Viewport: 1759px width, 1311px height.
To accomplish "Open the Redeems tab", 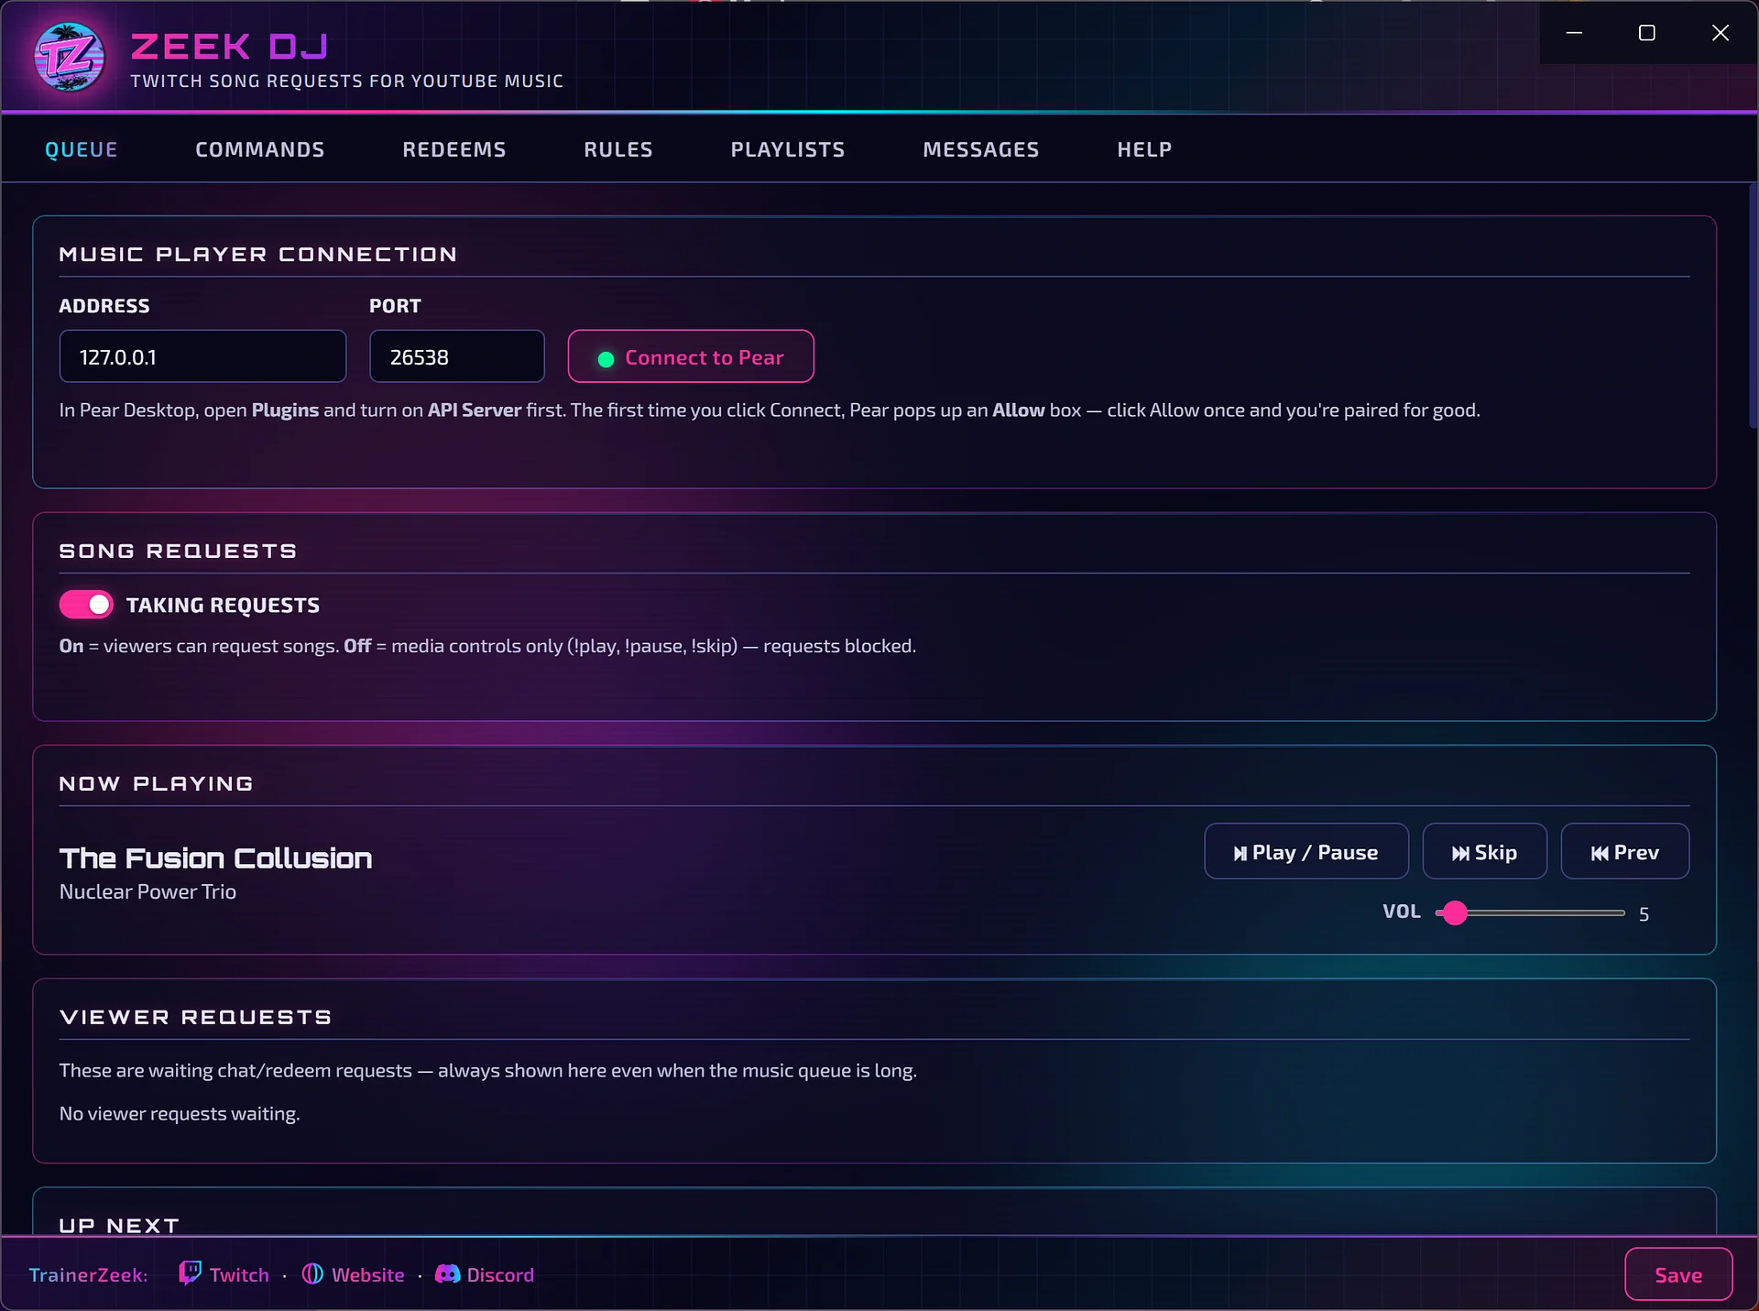I will (x=454, y=149).
